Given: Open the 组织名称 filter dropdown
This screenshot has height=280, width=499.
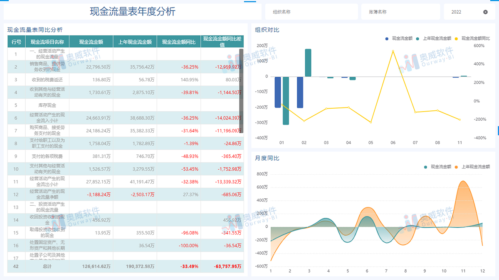Looking at the screenshot, I should tap(311, 11).
